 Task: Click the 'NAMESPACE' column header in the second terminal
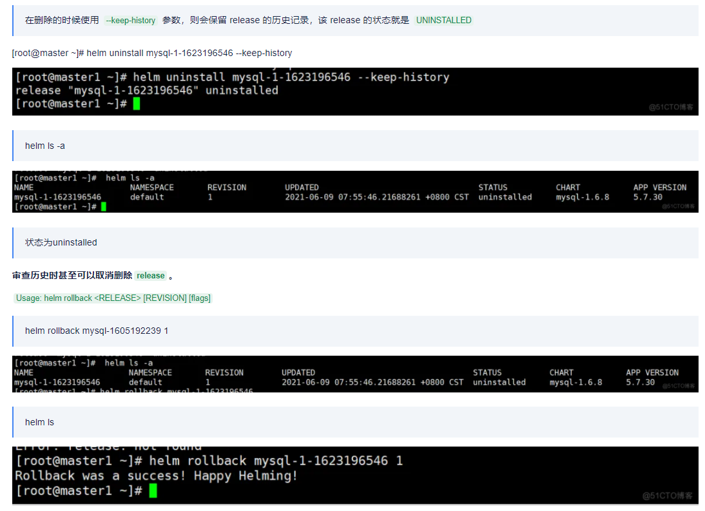(x=152, y=188)
